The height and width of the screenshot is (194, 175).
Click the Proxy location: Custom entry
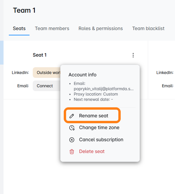pos(96,94)
